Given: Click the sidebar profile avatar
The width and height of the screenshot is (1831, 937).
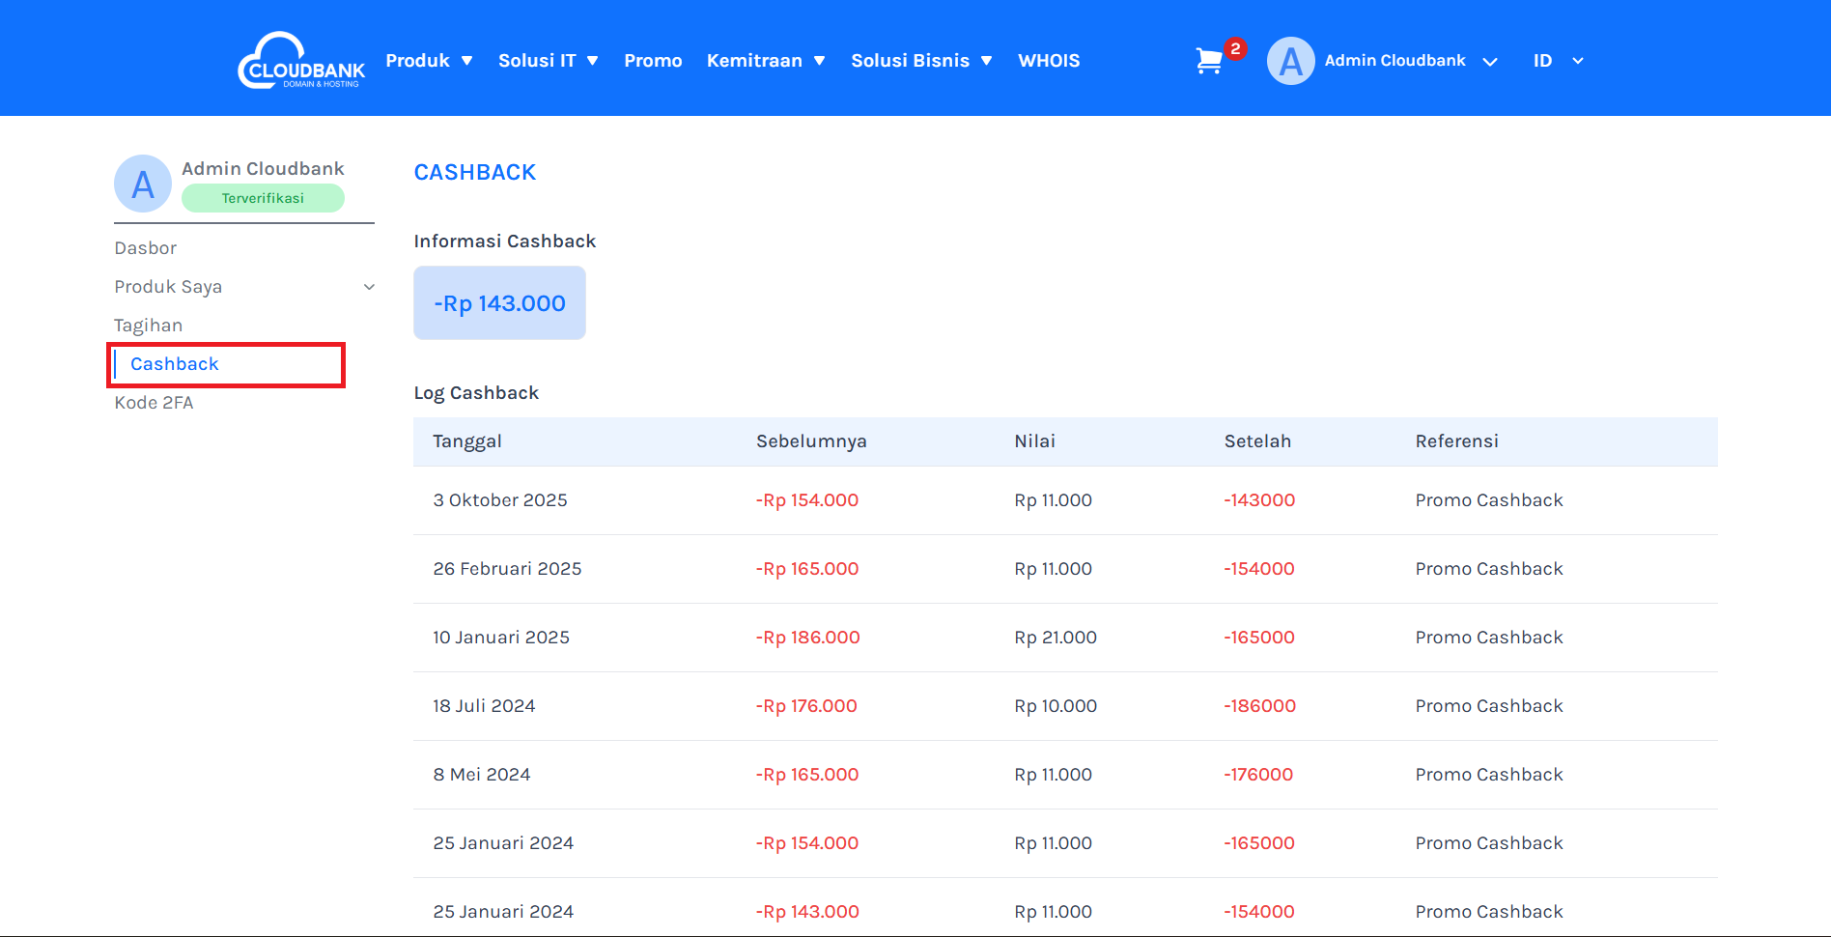Looking at the screenshot, I should point(143,184).
